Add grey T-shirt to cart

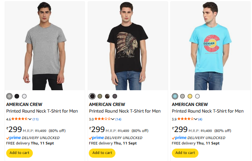tap(20, 153)
